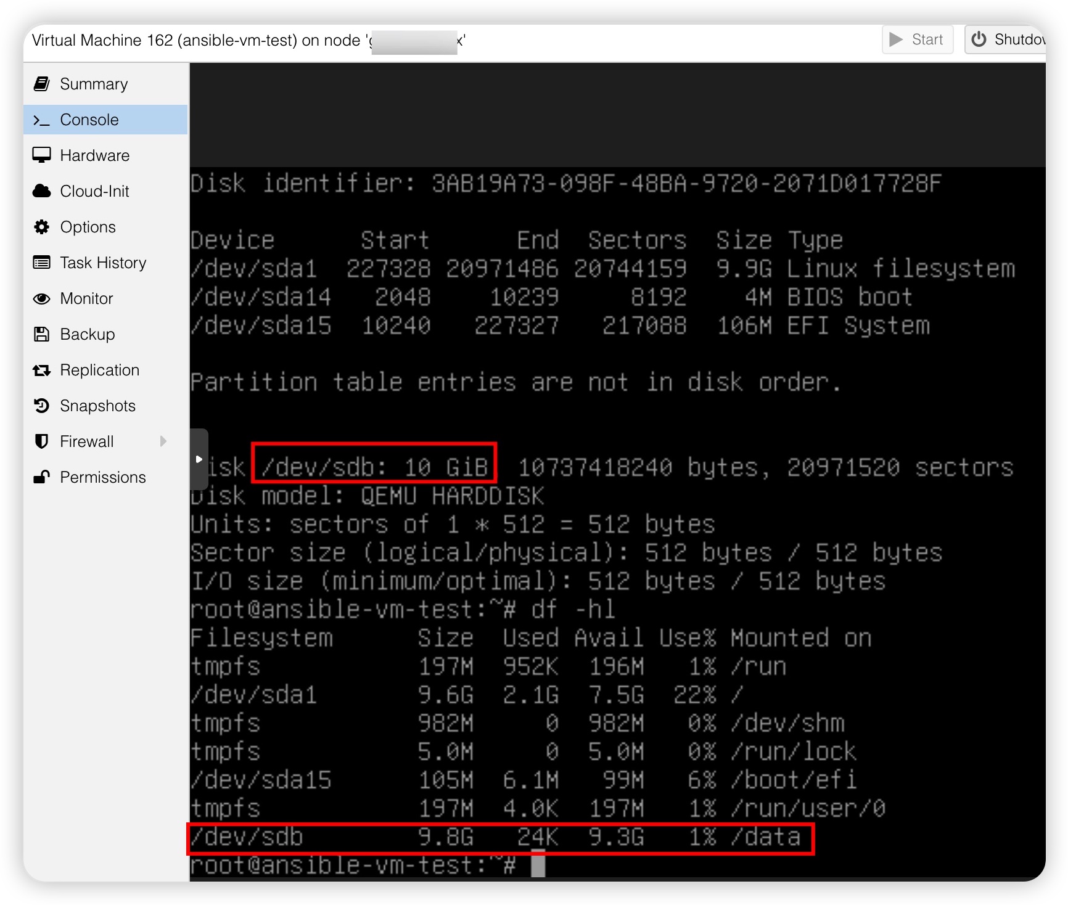The image size is (1068, 905).
Task: View the Snapshots label in the sidebar
Action: pos(98,406)
